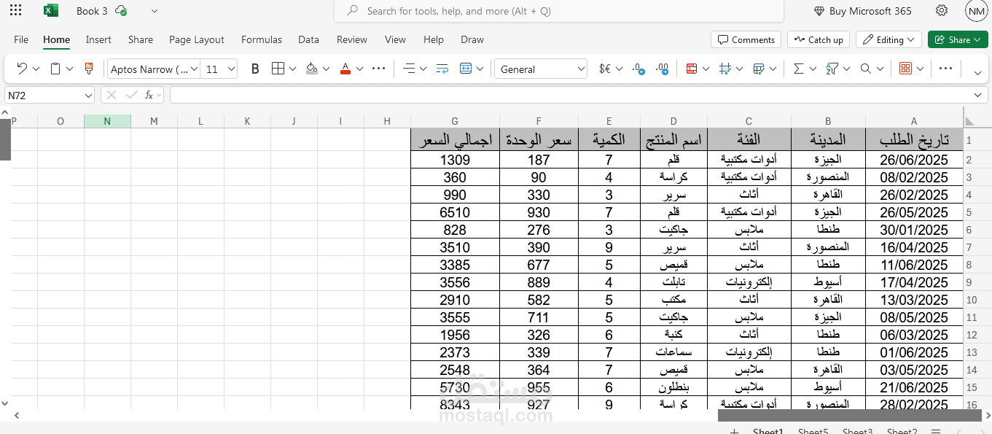Screen dimensions: 992x434
Task: Expand the formula bar chevron
Action: point(978,95)
